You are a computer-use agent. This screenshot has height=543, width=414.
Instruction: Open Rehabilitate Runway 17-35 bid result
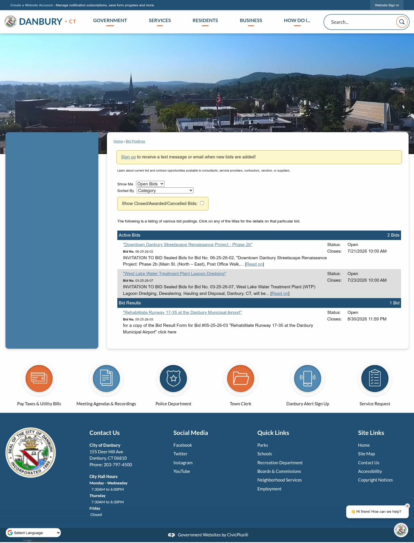click(x=182, y=312)
